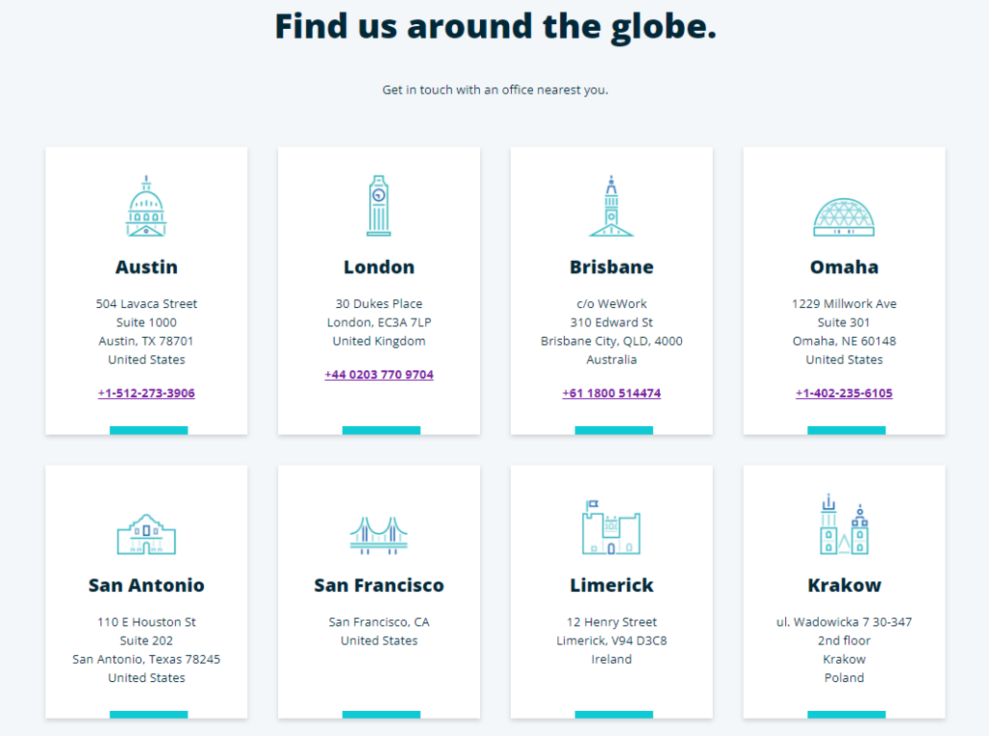Click the Limerick castle icon

click(611, 528)
